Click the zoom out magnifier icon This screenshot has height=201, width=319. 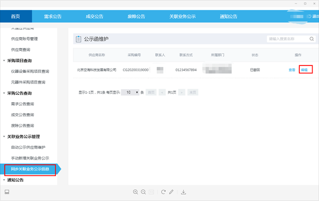click(x=143, y=192)
